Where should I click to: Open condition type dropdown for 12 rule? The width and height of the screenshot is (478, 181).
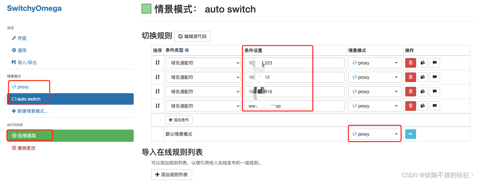point(203,77)
